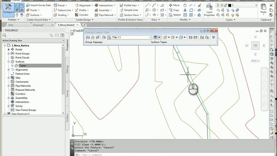Image resolution: width=277 pixels, height=156 pixels.
Task: Click the black layer color swatch
Action: (230, 6)
